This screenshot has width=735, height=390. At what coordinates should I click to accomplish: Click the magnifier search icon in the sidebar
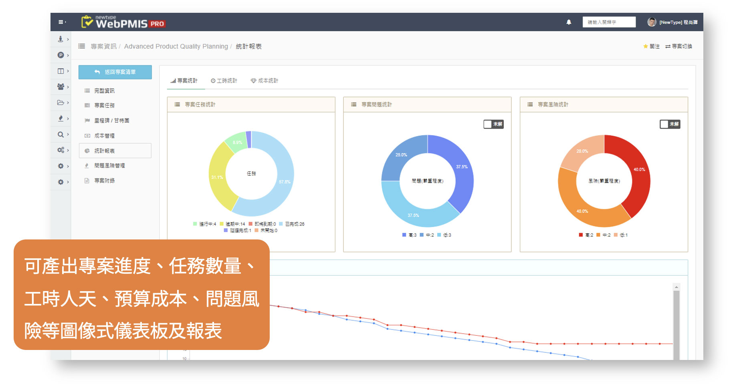click(x=61, y=135)
